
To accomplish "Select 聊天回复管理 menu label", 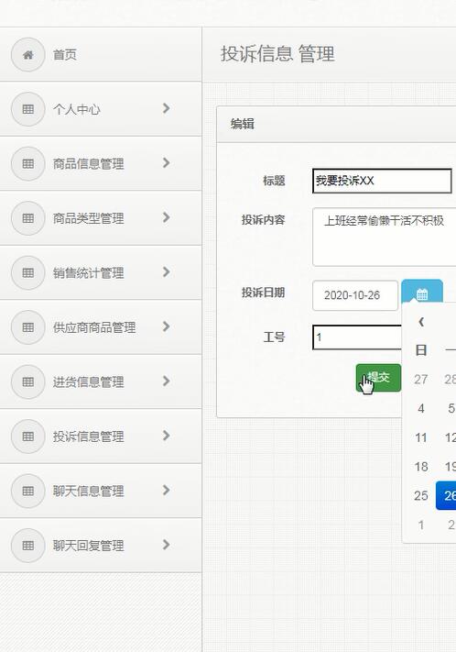I will point(89,545).
